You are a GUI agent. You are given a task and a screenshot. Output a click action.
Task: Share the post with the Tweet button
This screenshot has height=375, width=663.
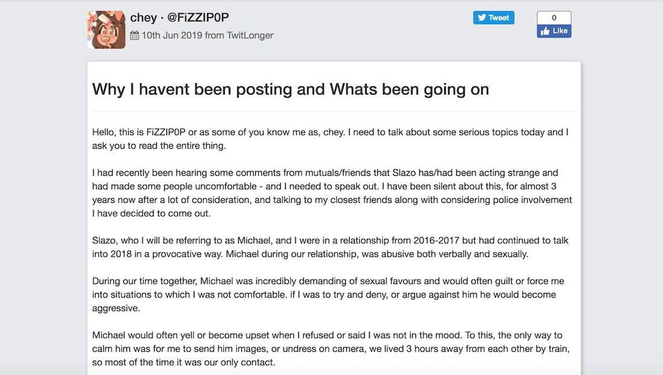493,17
